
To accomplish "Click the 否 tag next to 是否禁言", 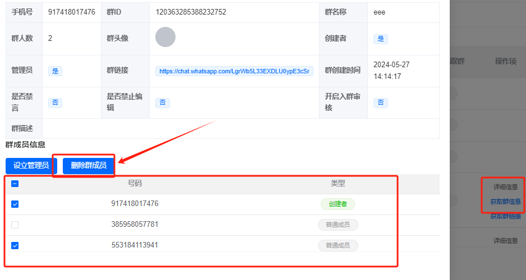I will [55, 102].
